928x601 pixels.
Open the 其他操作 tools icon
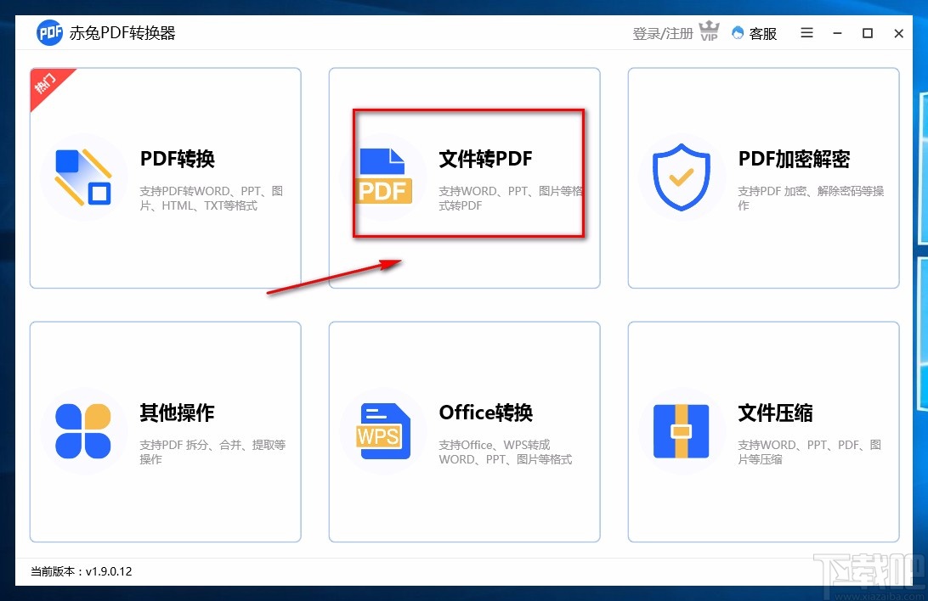83,431
